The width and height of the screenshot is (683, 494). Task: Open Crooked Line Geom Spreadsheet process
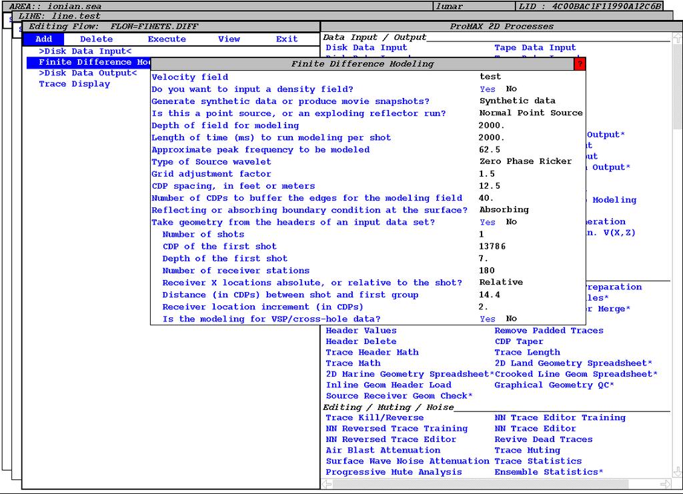576,374
